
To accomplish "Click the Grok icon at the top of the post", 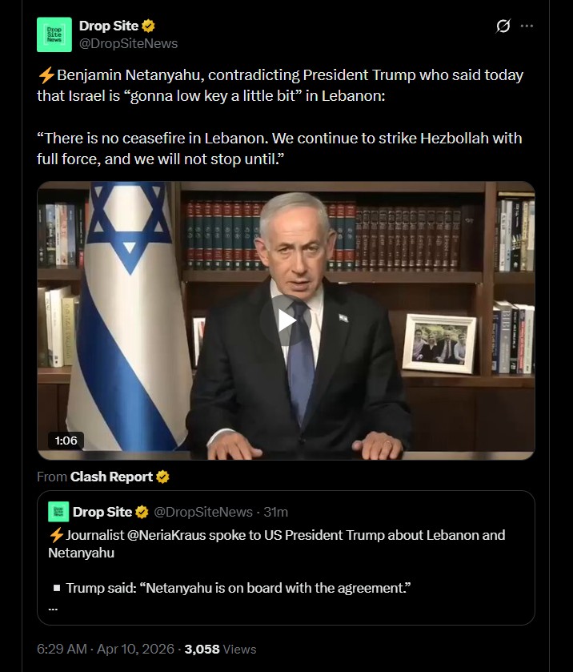I will pyautogui.click(x=503, y=26).
